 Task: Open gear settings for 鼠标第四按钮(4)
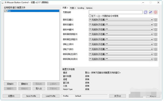pos(156,34)
